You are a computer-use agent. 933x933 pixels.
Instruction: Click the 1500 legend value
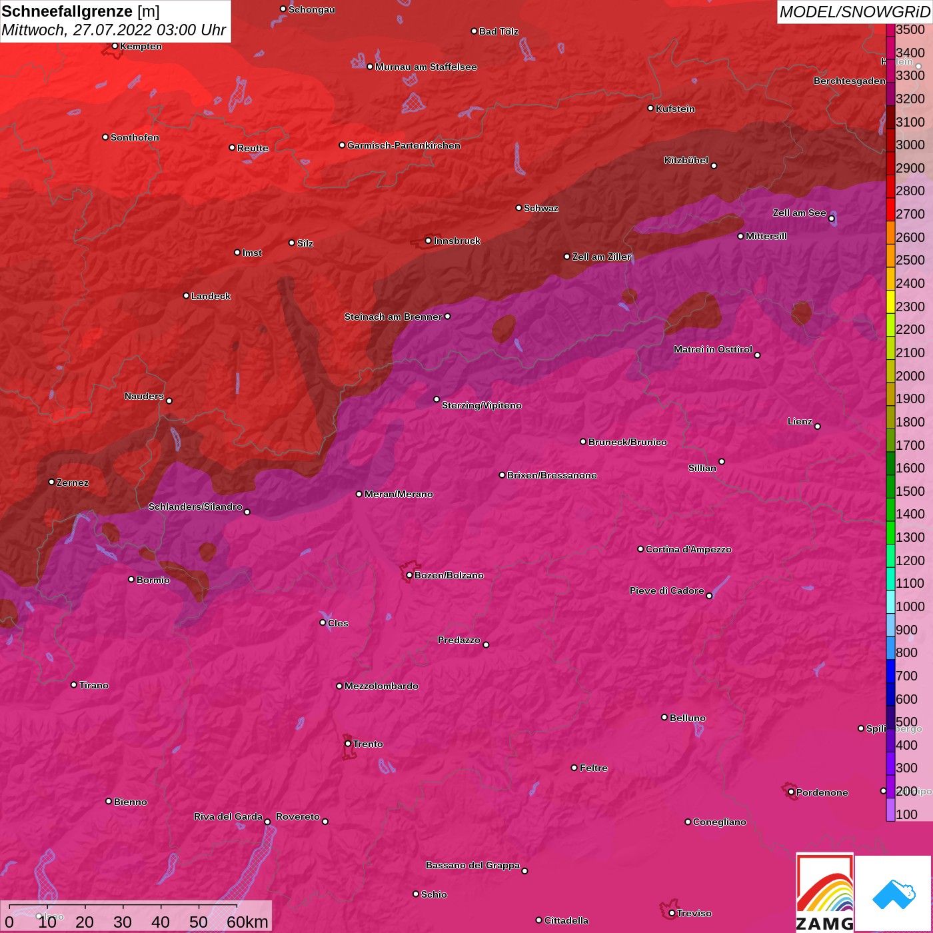[910, 491]
